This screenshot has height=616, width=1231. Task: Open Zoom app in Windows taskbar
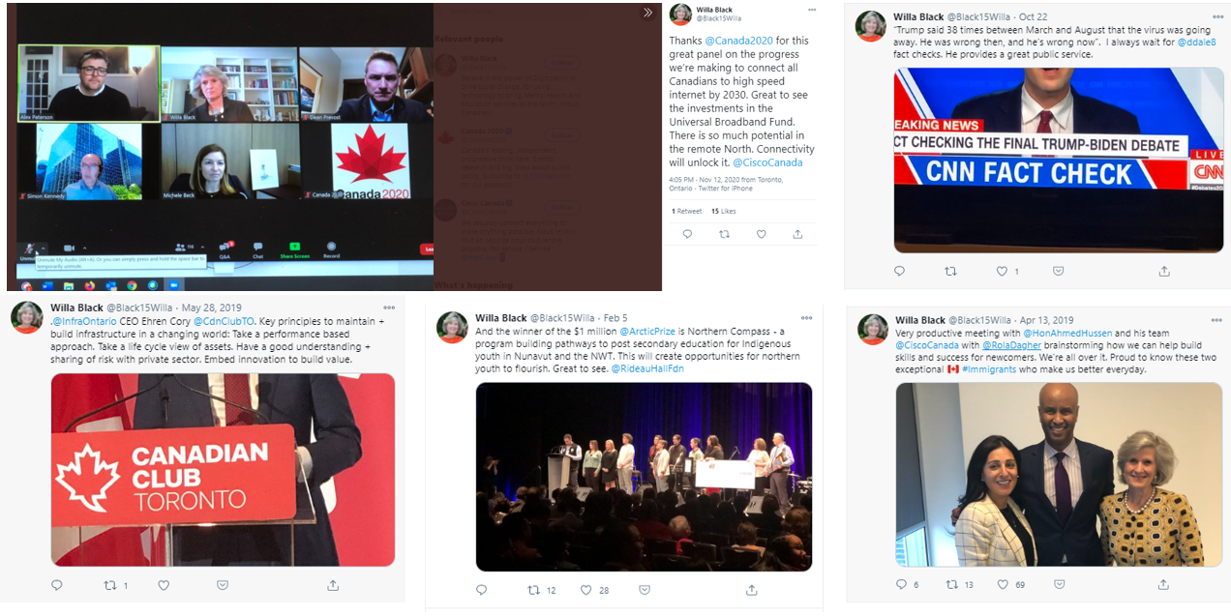coord(174,285)
